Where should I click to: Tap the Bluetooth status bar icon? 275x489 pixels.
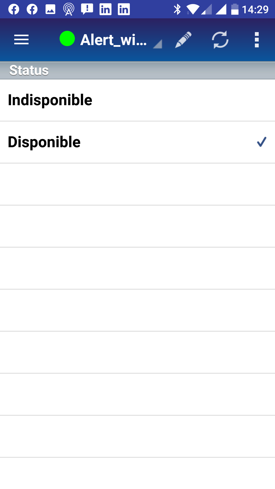click(x=177, y=10)
